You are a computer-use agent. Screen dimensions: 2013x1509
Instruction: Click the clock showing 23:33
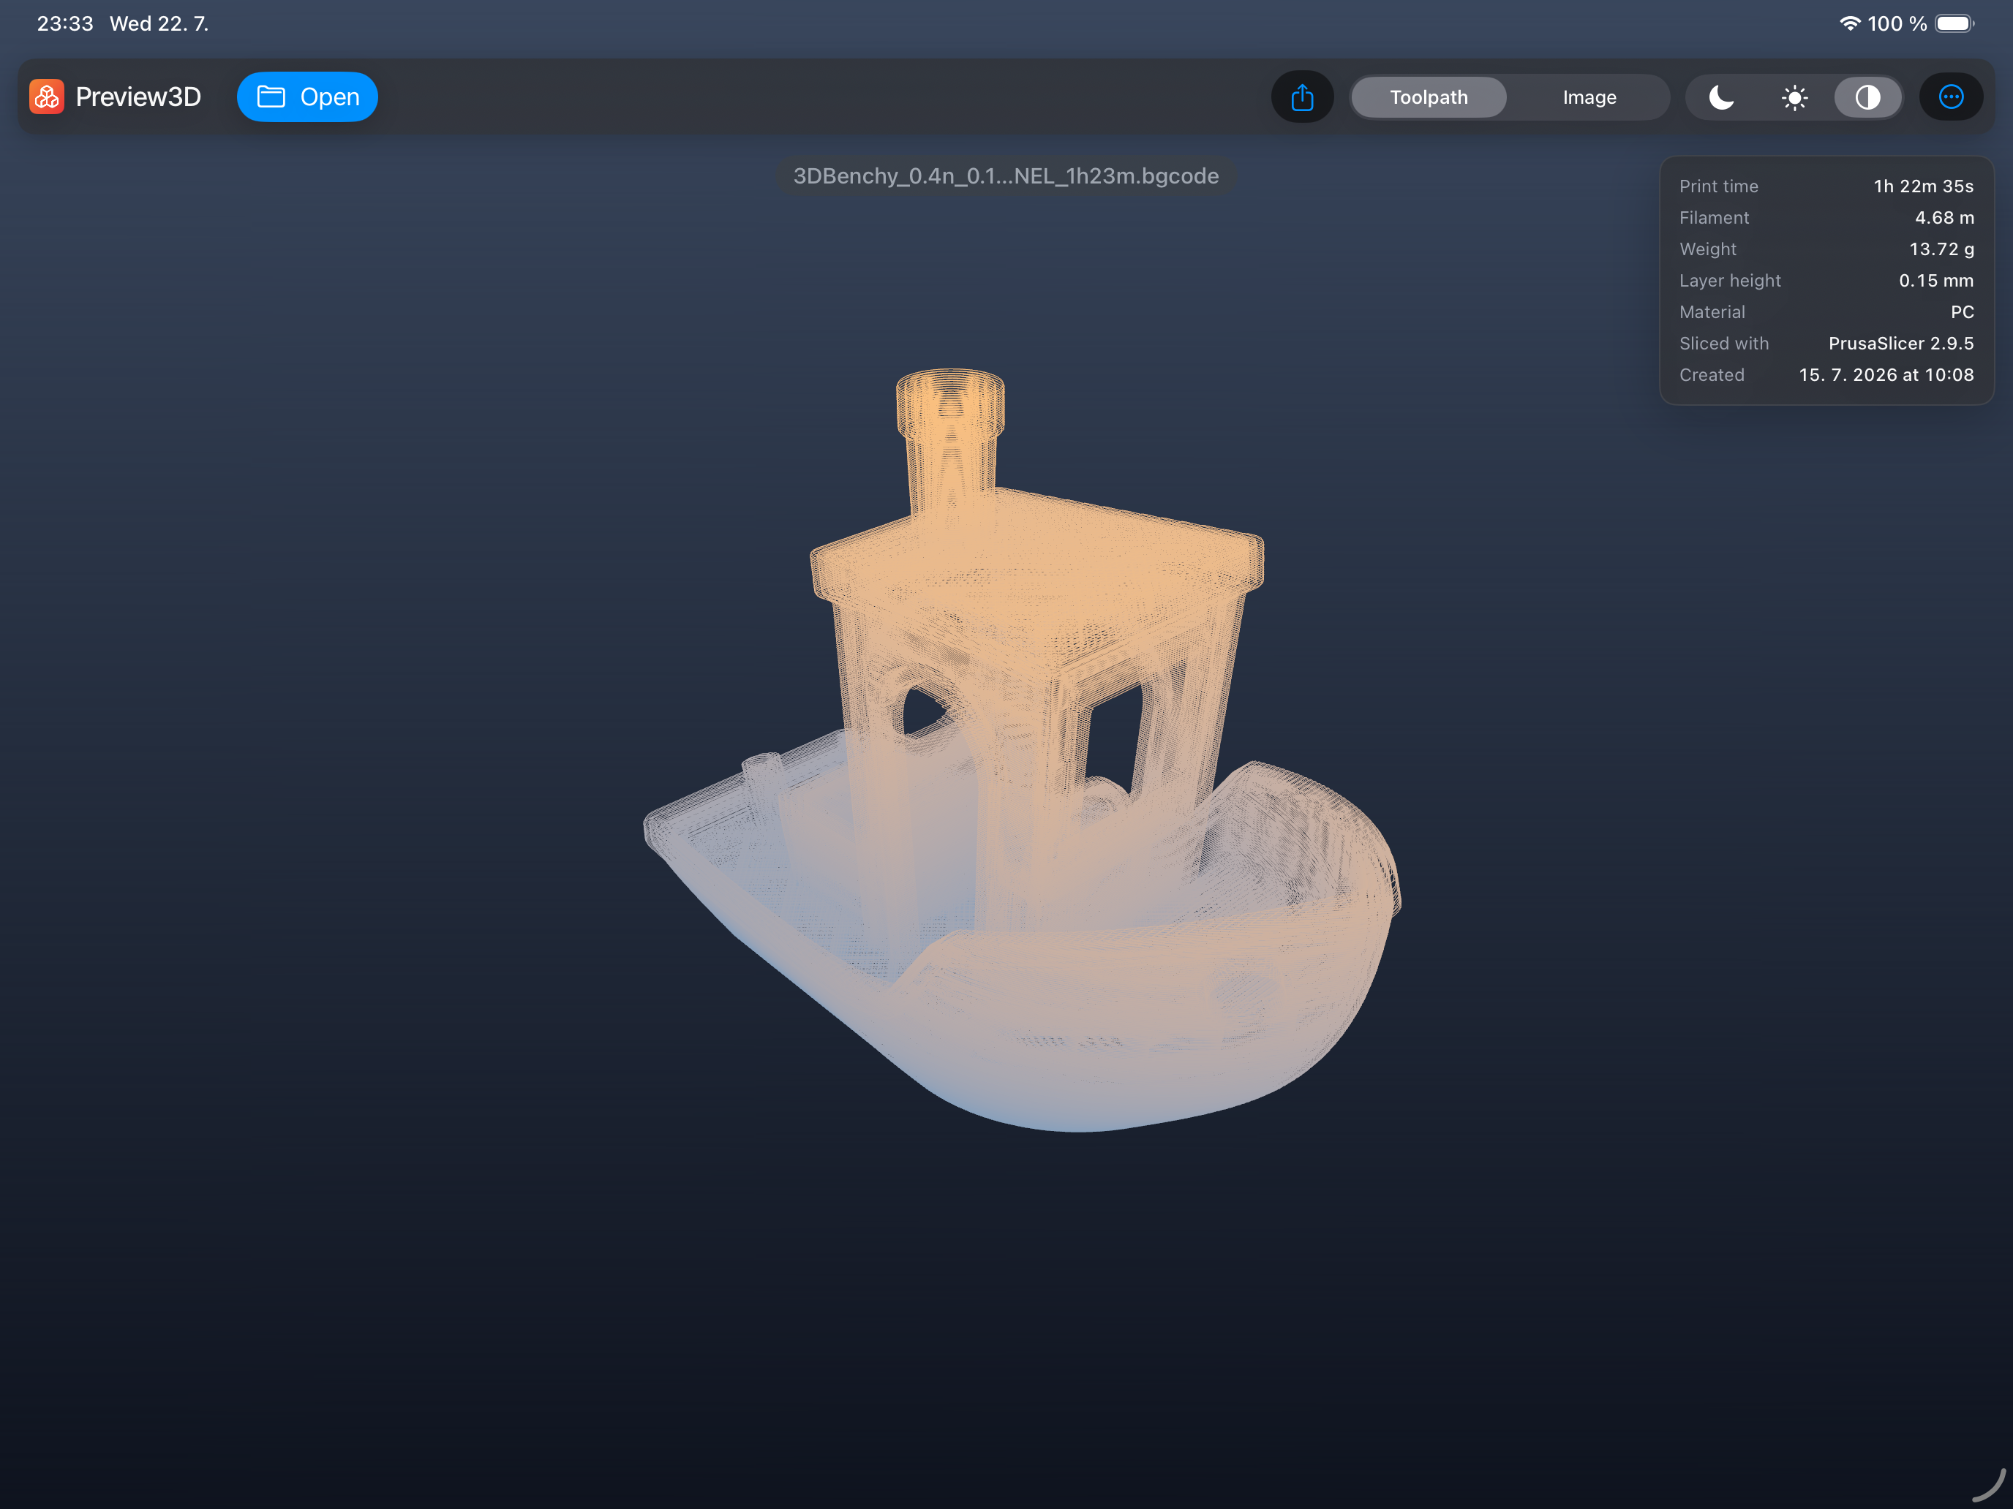64,23
